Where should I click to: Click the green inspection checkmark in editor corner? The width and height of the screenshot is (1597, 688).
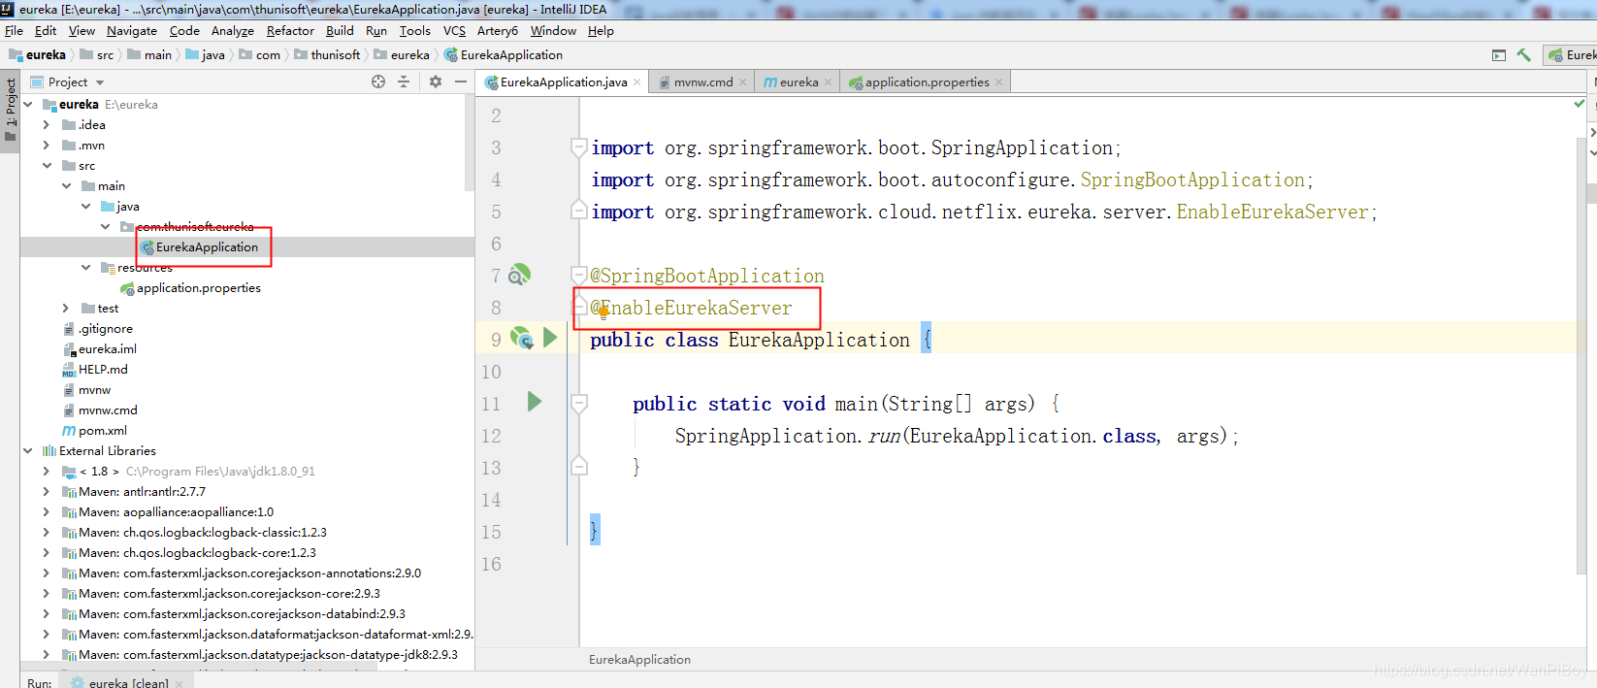coord(1579,103)
